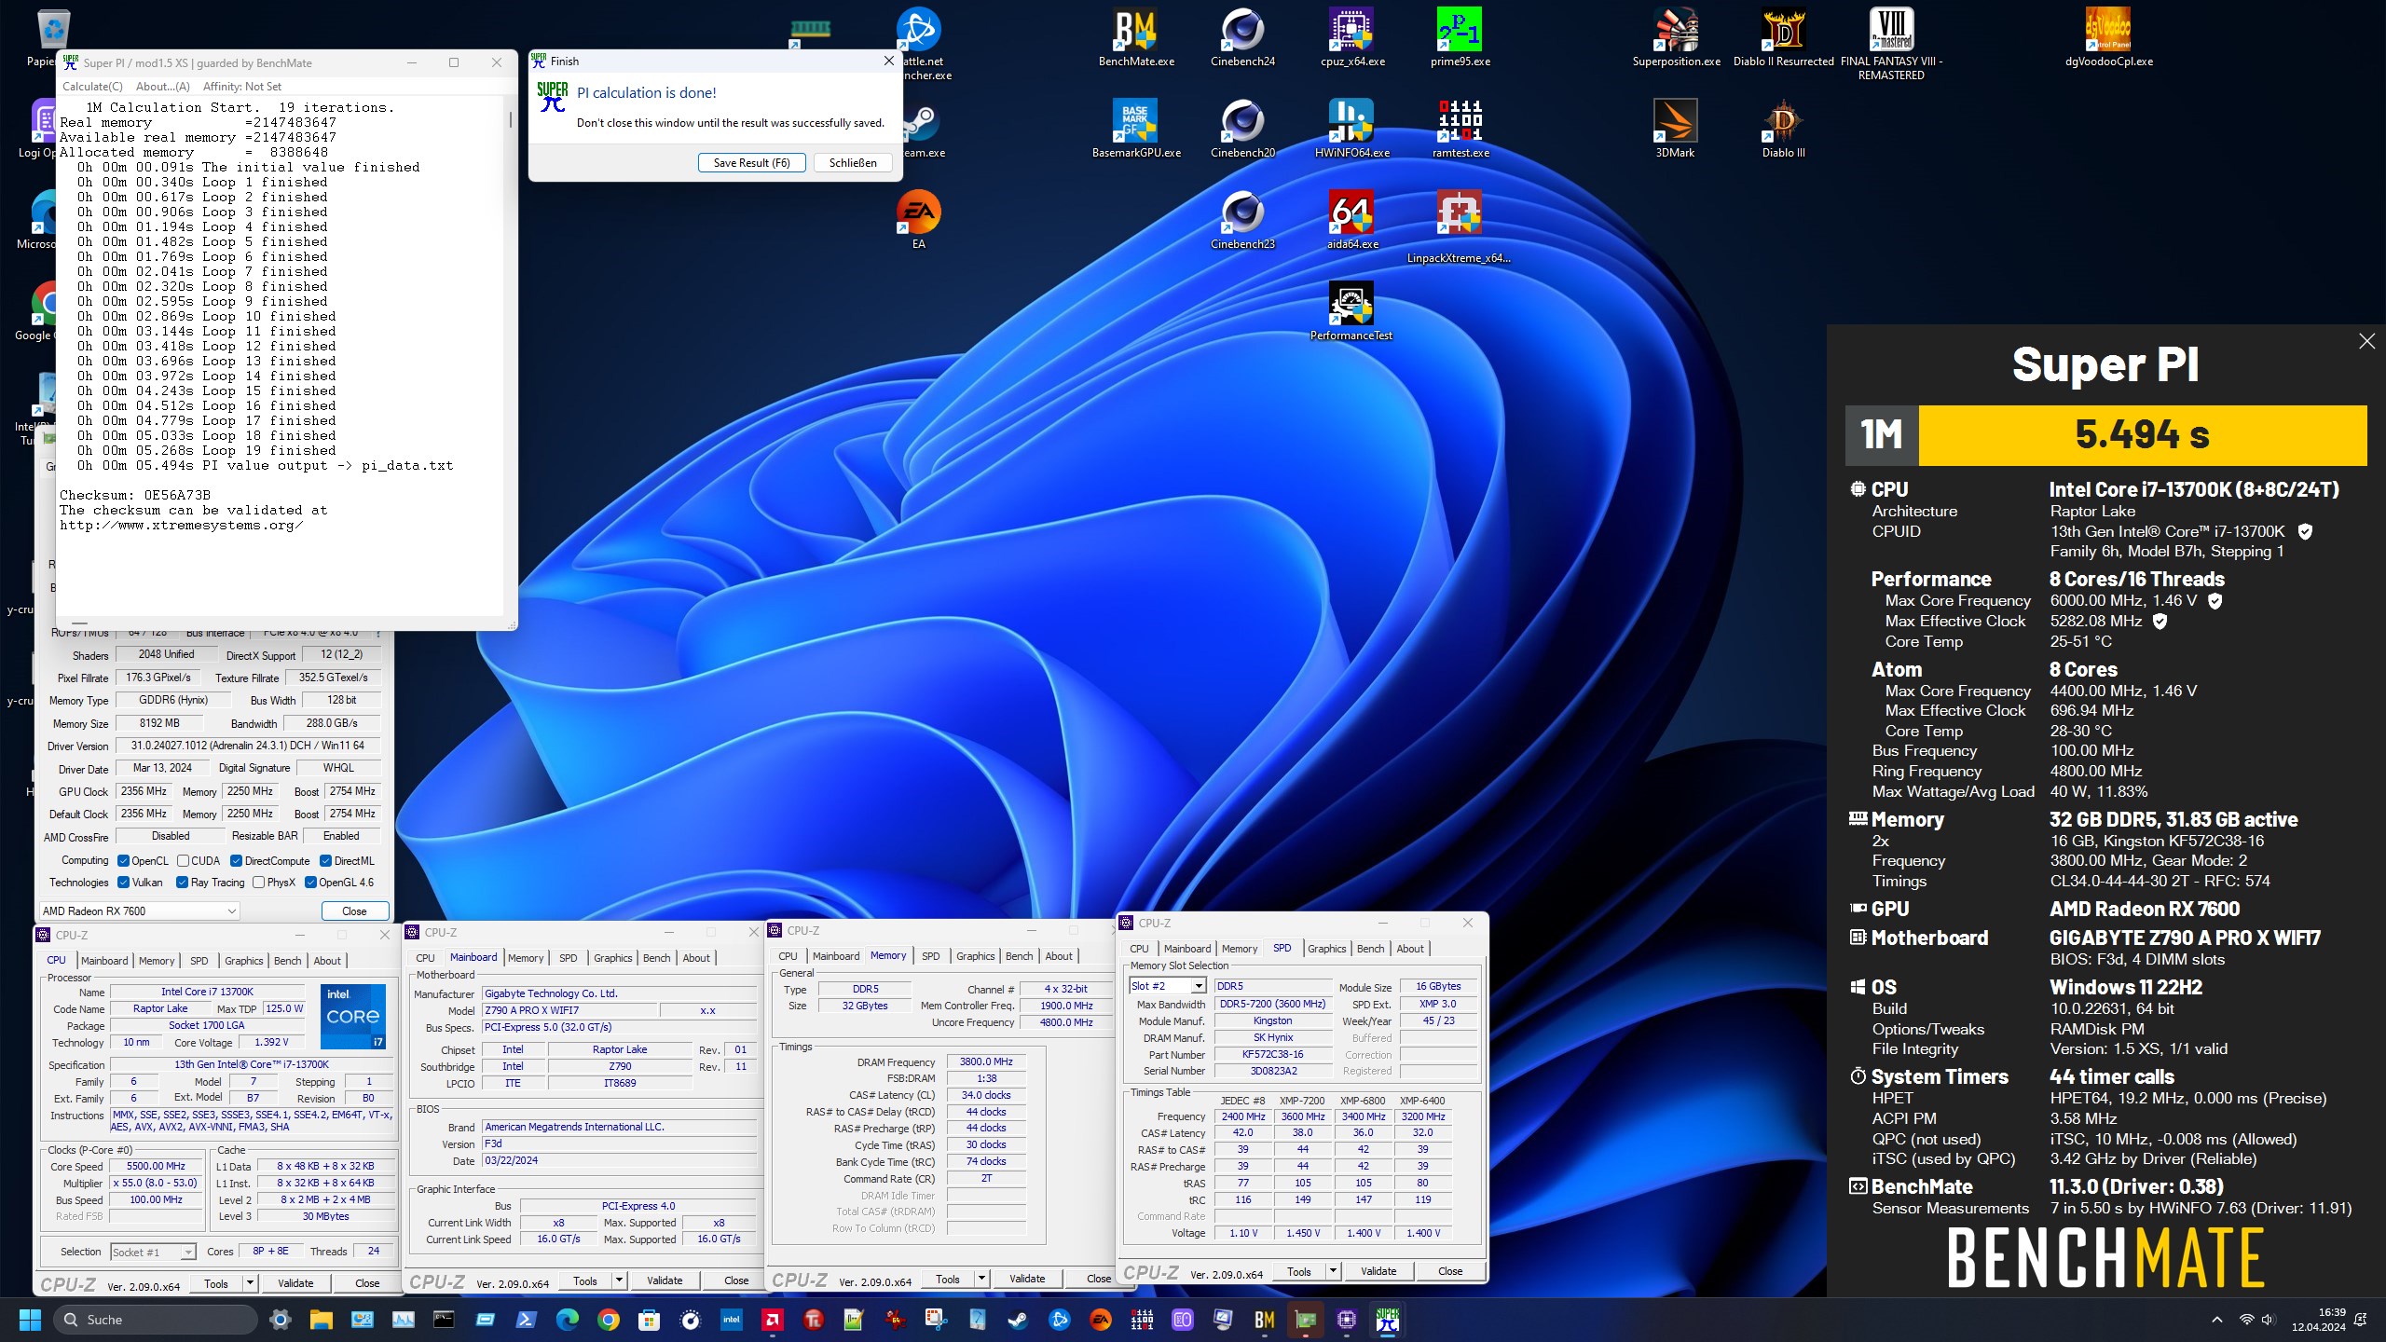Show hidden system tray icons chevron
The image size is (2386, 1342).
click(x=2217, y=1320)
